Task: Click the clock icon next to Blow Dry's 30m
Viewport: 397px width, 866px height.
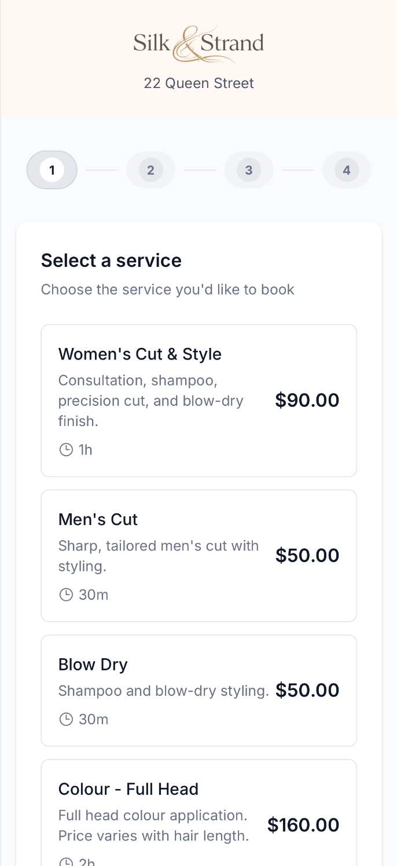Action: [x=66, y=719]
